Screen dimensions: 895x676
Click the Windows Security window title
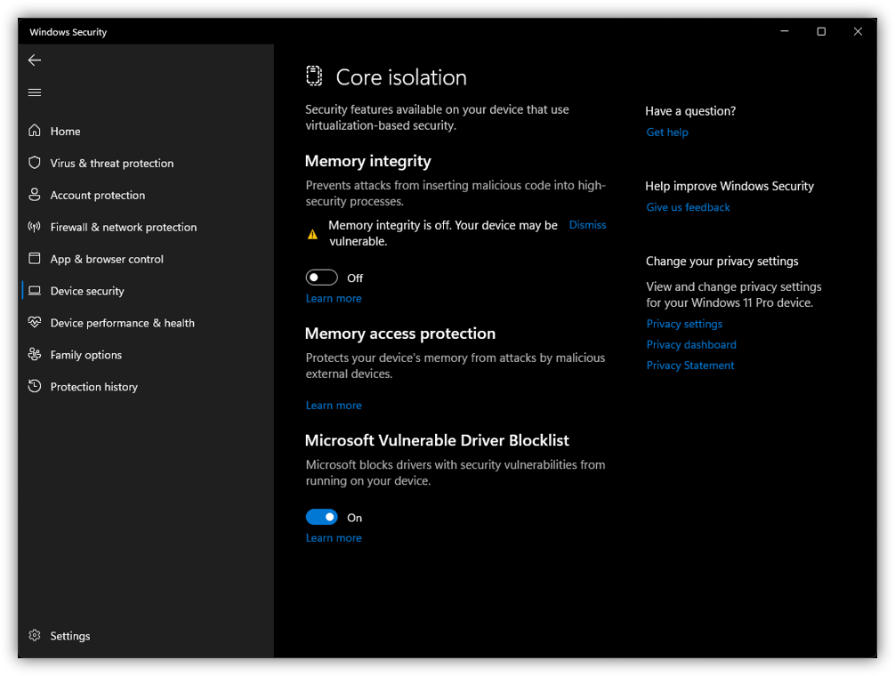(68, 33)
